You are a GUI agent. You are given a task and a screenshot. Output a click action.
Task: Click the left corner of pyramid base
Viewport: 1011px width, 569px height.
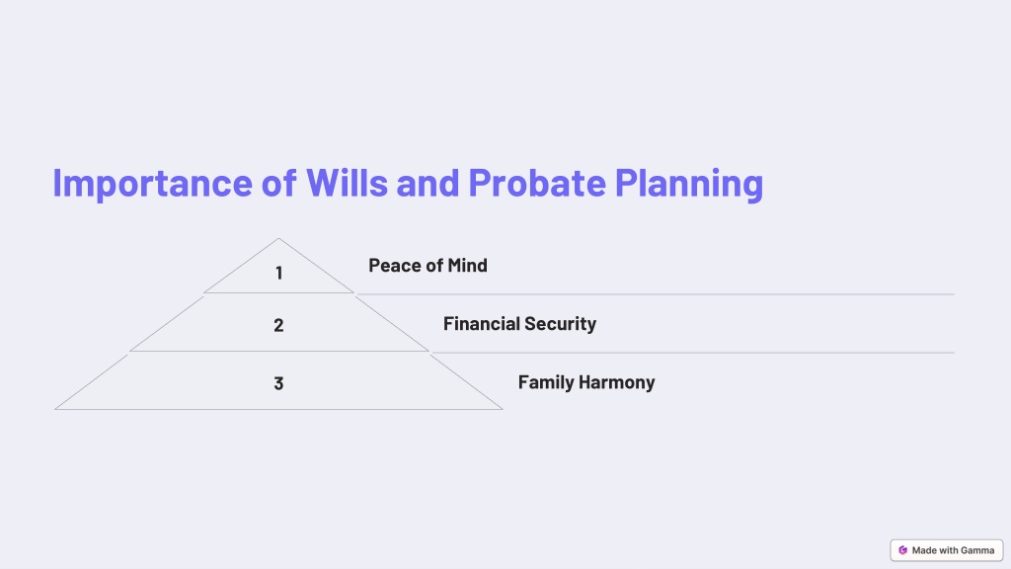click(x=56, y=408)
